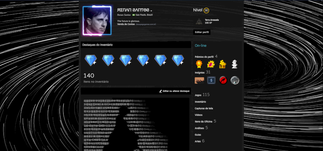Screen dimensions: 323x151
Task: Open the profile avatar picture
Action: [x=97, y=21]
